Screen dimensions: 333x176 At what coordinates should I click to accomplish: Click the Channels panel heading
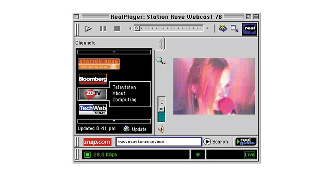point(85,43)
